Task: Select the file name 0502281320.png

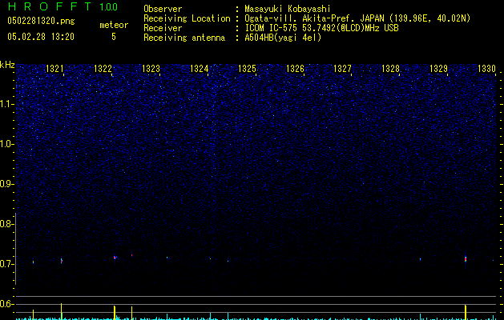Action: [41, 22]
